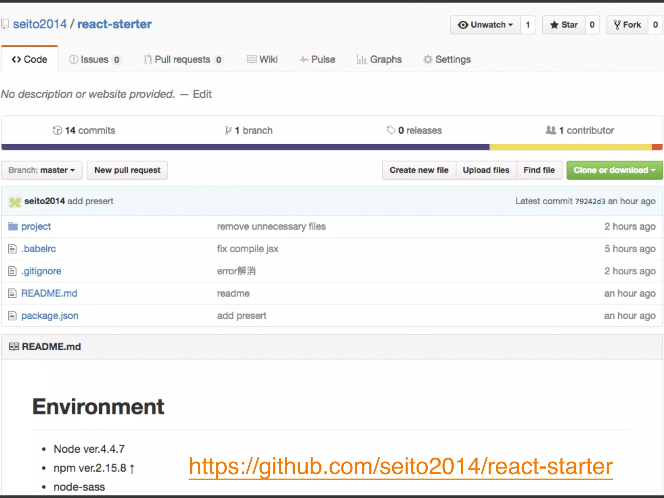Open the Graphs tab
Screen dimensions: 664x498
coord(379,59)
